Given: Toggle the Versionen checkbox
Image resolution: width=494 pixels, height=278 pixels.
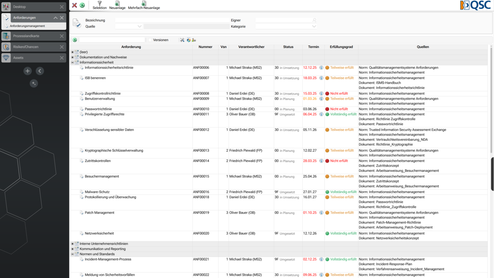Looking at the screenshot, I should (x=150, y=40).
